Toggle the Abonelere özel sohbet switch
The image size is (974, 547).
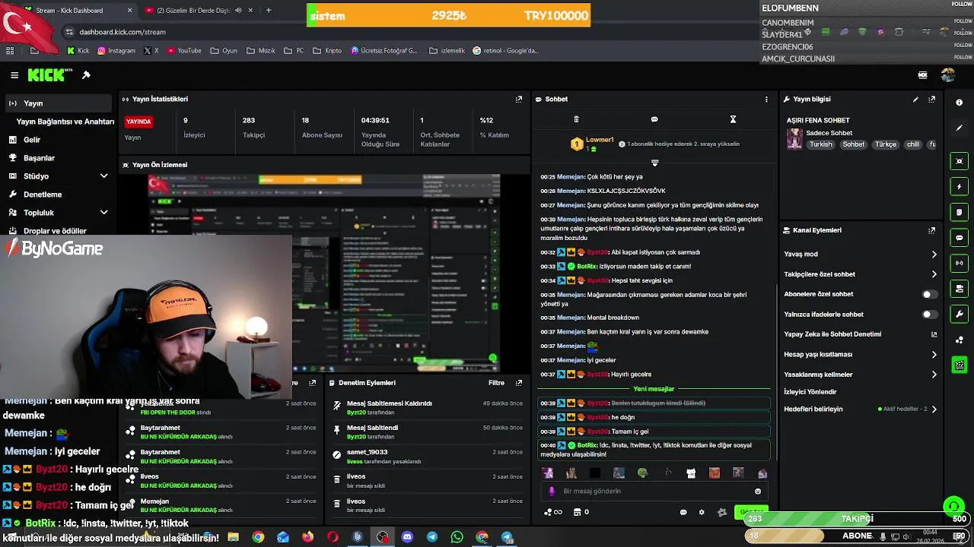coord(929,294)
